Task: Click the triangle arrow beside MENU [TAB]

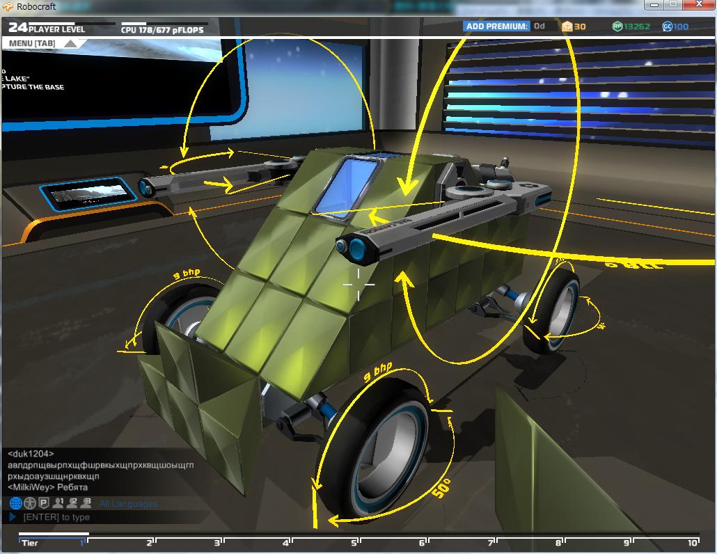Action: click(x=71, y=43)
